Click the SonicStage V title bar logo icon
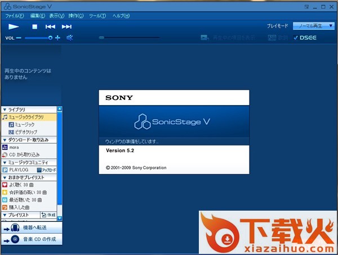 [x=7, y=6]
